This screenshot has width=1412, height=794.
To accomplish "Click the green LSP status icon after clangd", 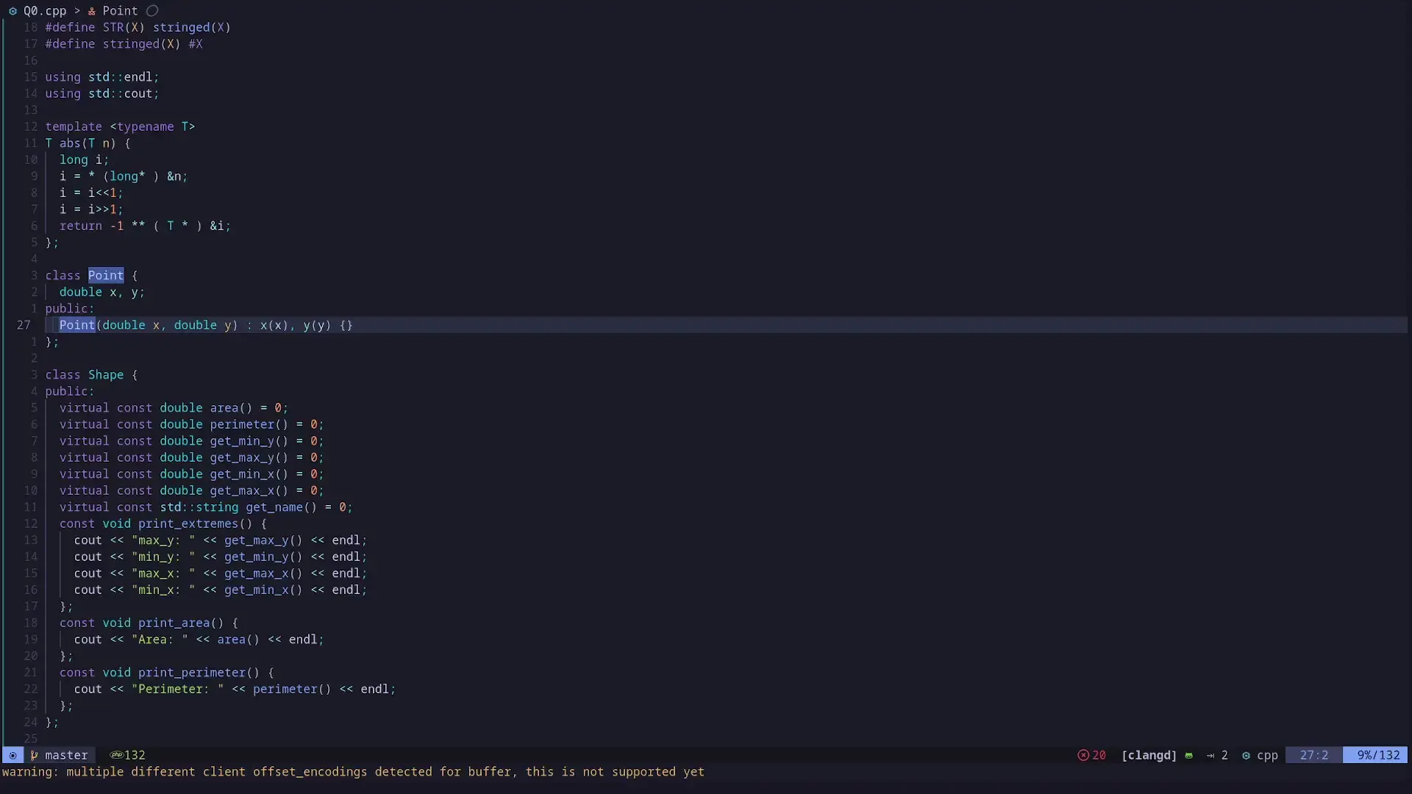I will coord(1188,755).
